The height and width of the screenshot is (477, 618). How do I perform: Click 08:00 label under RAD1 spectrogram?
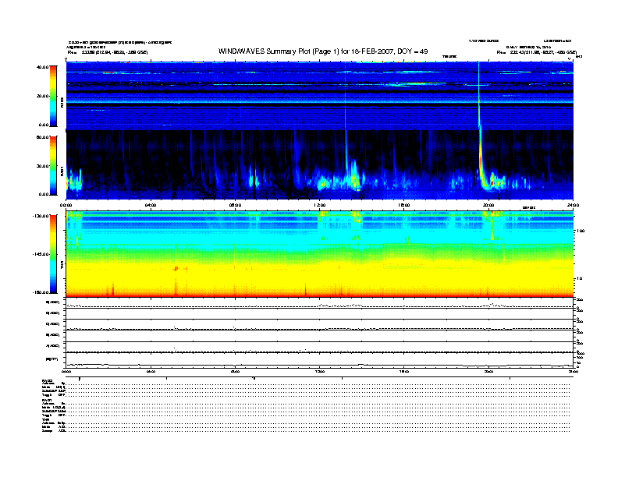tap(235, 205)
